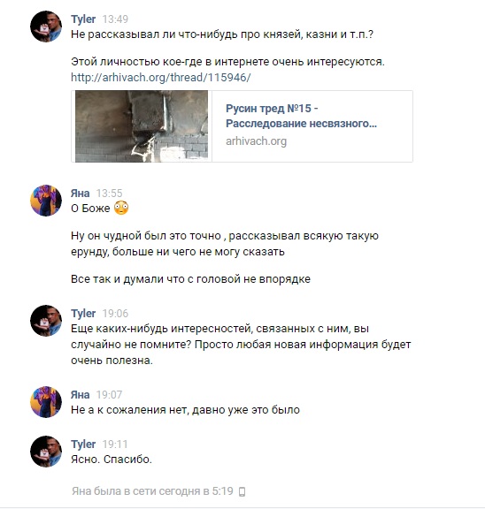Image resolution: width=485 pixels, height=509 pixels.
Task: Select the Ясно. Спасибо. message
Action: pyautogui.click(x=112, y=460)
